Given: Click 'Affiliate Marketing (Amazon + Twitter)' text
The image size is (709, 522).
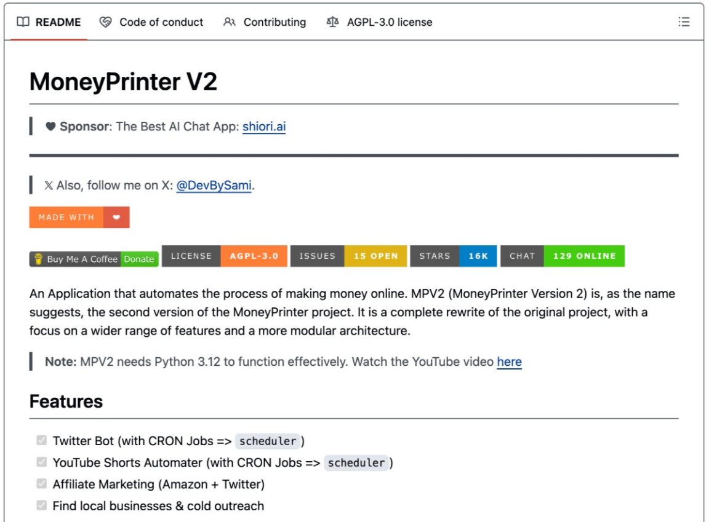Looking at the screenshot, I should click(159, 484).
